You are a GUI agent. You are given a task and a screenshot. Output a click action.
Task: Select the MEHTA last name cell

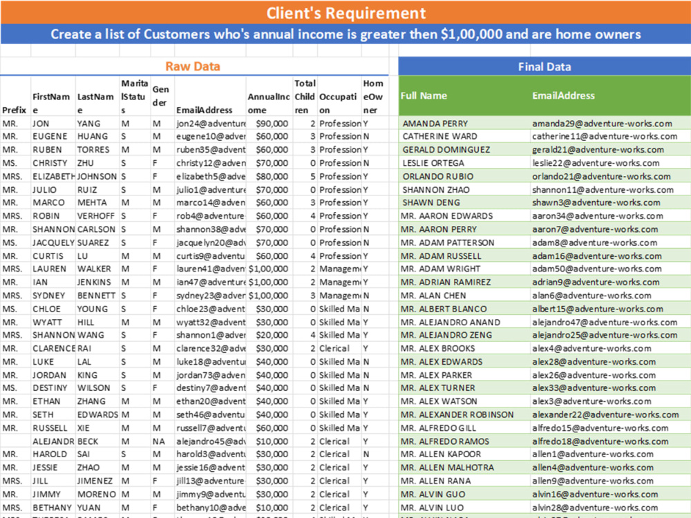(97, 202)
